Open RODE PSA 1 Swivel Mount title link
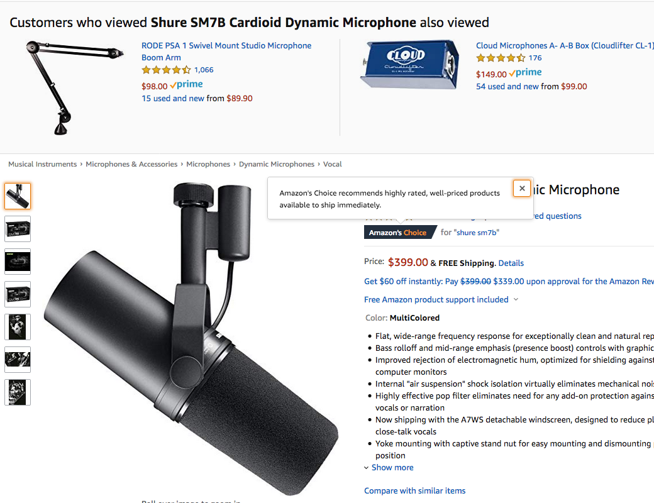Screen dimensions: 654x503 click(x=226, y=46)
